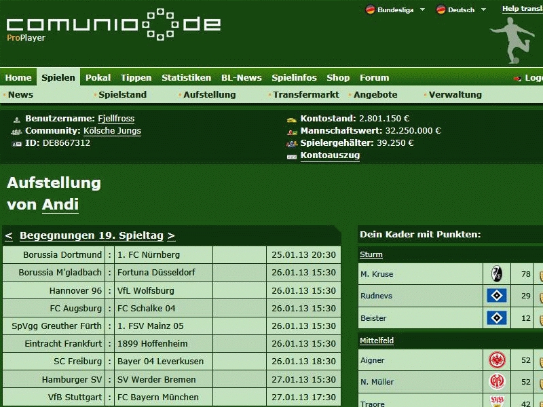
Task: Select the Aufstellung submenu item
Action: coord(210,94)
